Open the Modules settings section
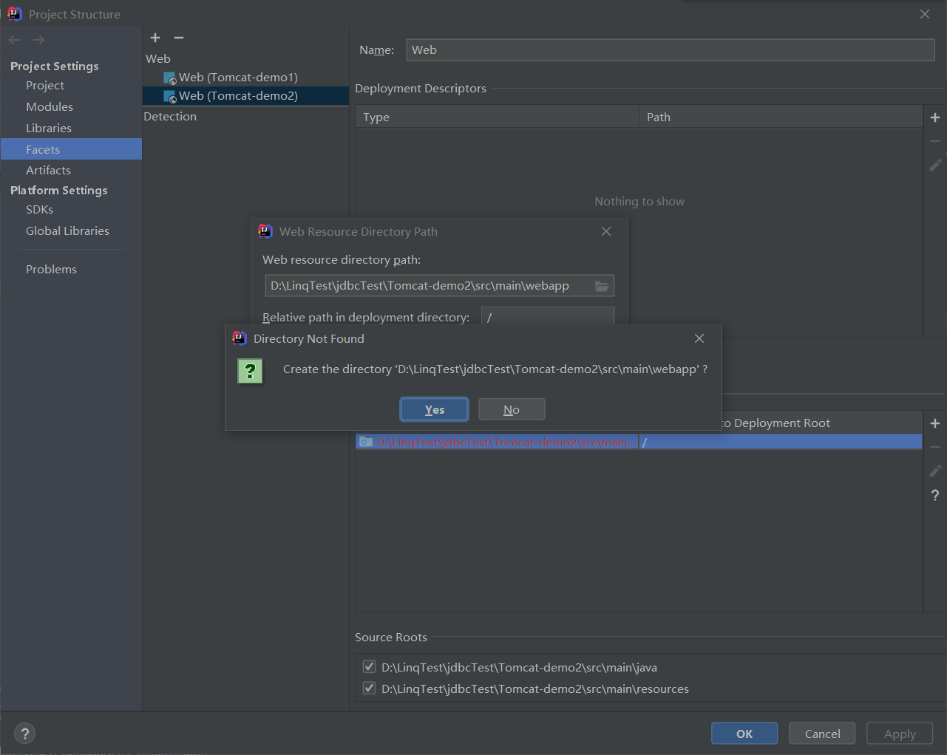This screenshot has width=947, height=755. pyautogui.click(x=50, y=107)
